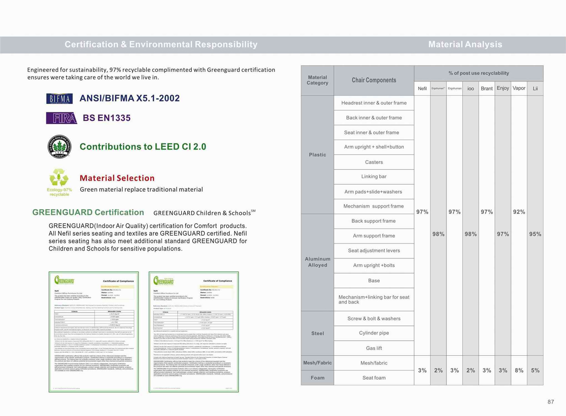The image size is (566, 416).
Task: Click the 98% value in ioo column
Action: (x=471, y=234)
